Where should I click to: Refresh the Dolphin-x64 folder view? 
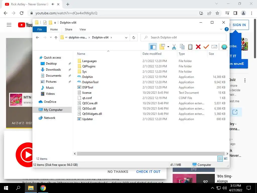coord(134,38)
